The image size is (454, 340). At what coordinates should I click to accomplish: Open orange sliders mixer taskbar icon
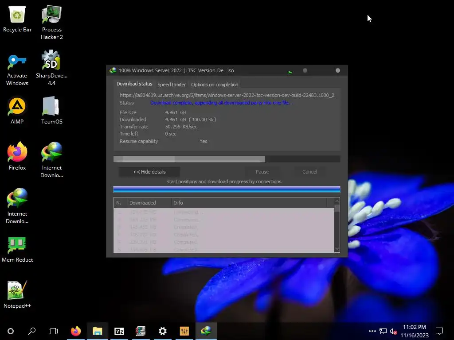(184, 331)
